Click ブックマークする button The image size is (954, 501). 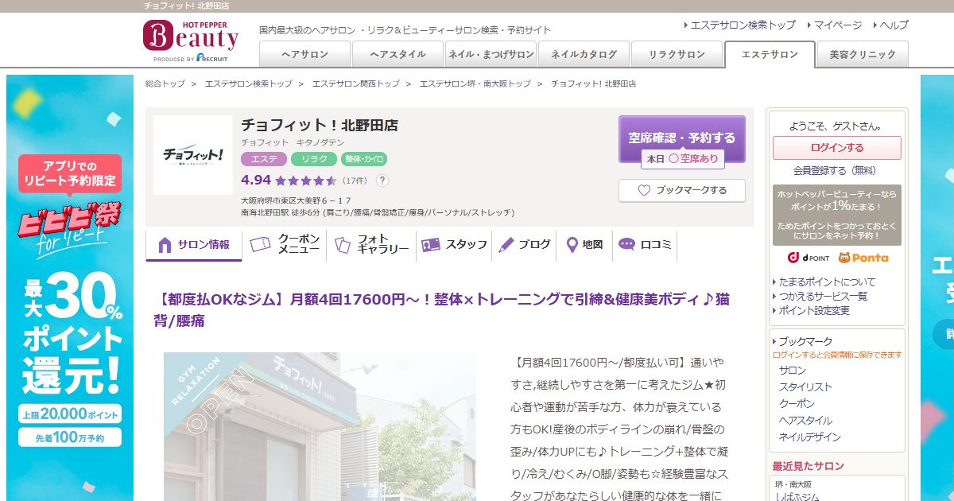tap(682, 191)
